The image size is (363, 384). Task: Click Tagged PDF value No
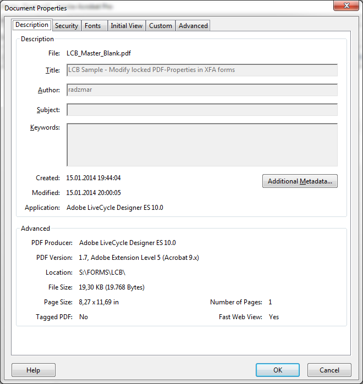click(x=84, y=317)
